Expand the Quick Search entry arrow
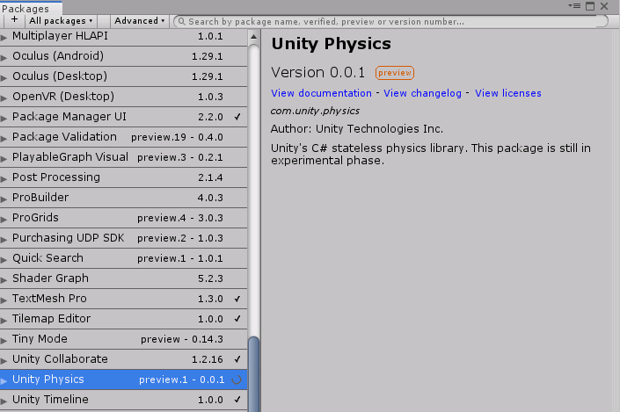620x412 pixels. coord(4,259)
